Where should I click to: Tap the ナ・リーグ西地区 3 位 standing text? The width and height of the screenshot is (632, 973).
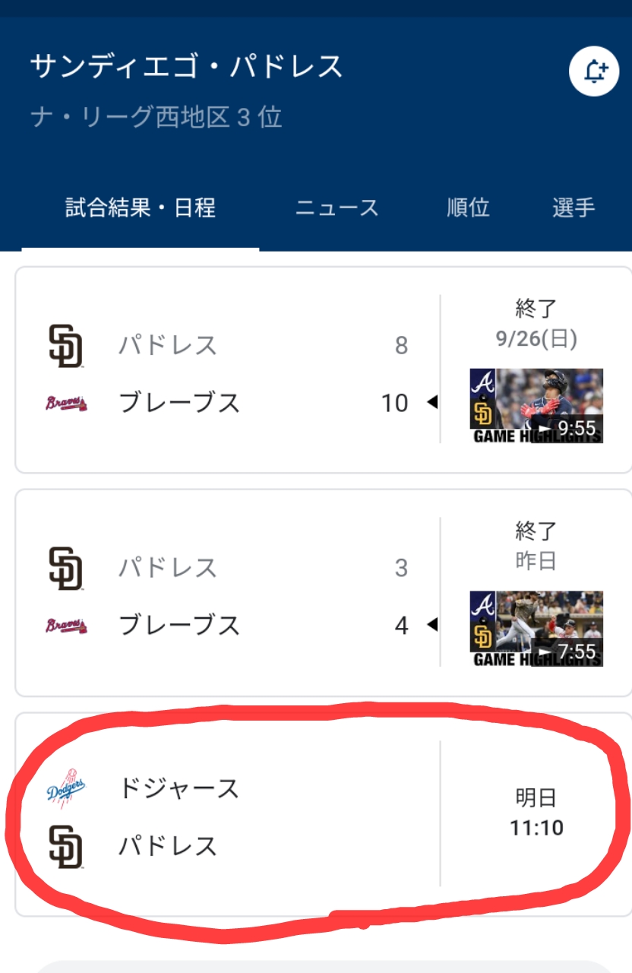[156, 117]
